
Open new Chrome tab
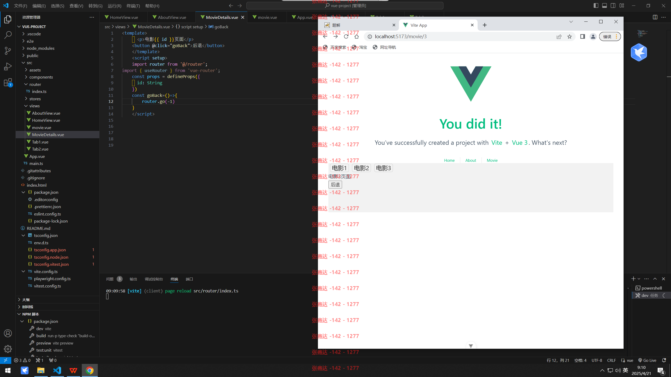pos(485,25)
